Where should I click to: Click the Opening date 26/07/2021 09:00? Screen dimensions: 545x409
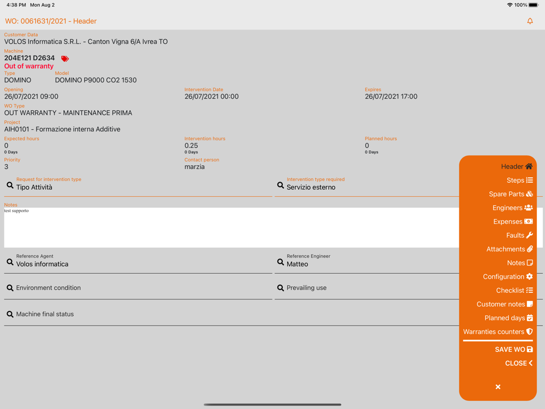click(31, 97)
